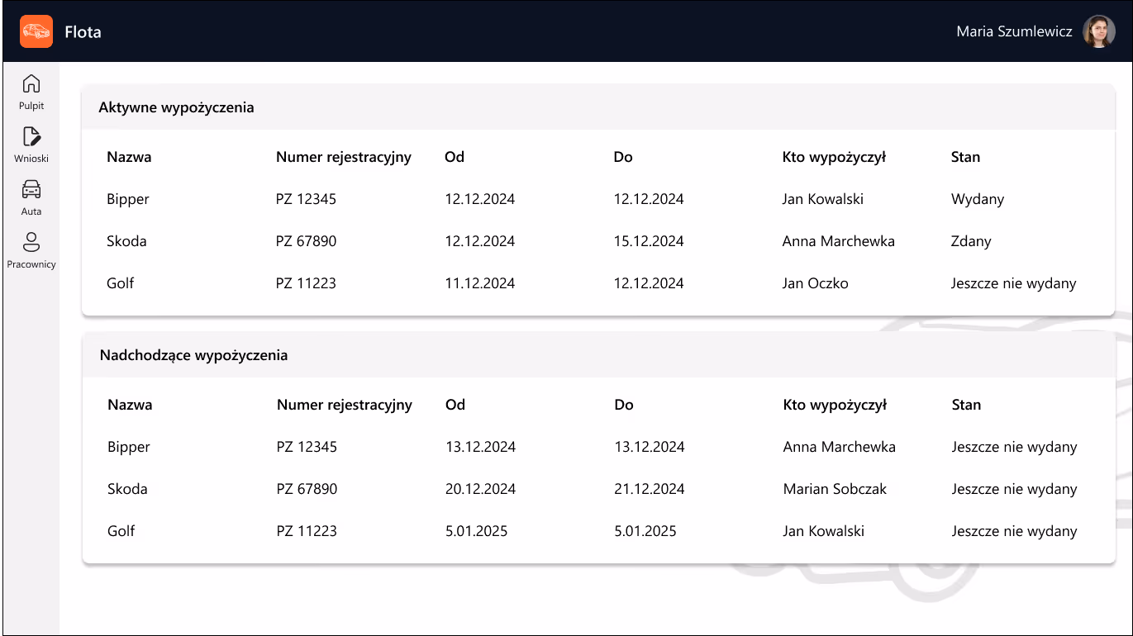Image resolution: width=1133 pixels, height=636 pixels.
Task: Click the orange Flota car logo
Action: pyautogui.click(x=36, y=31)
